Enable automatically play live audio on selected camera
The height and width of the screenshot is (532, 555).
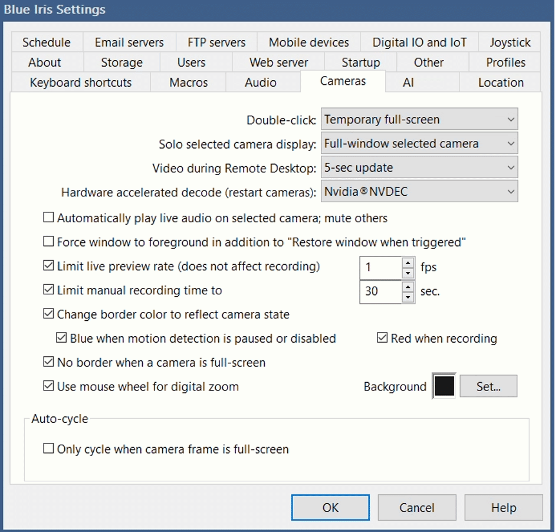[x=48, y=217]
